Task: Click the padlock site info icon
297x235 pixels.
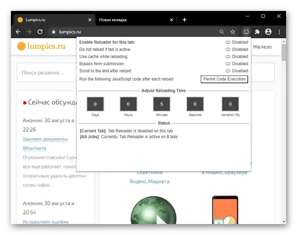Action: (x=54, y=32)
